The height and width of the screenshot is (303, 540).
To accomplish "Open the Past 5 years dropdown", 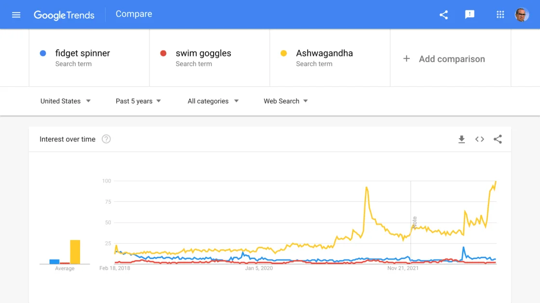I will coord(138,101).
